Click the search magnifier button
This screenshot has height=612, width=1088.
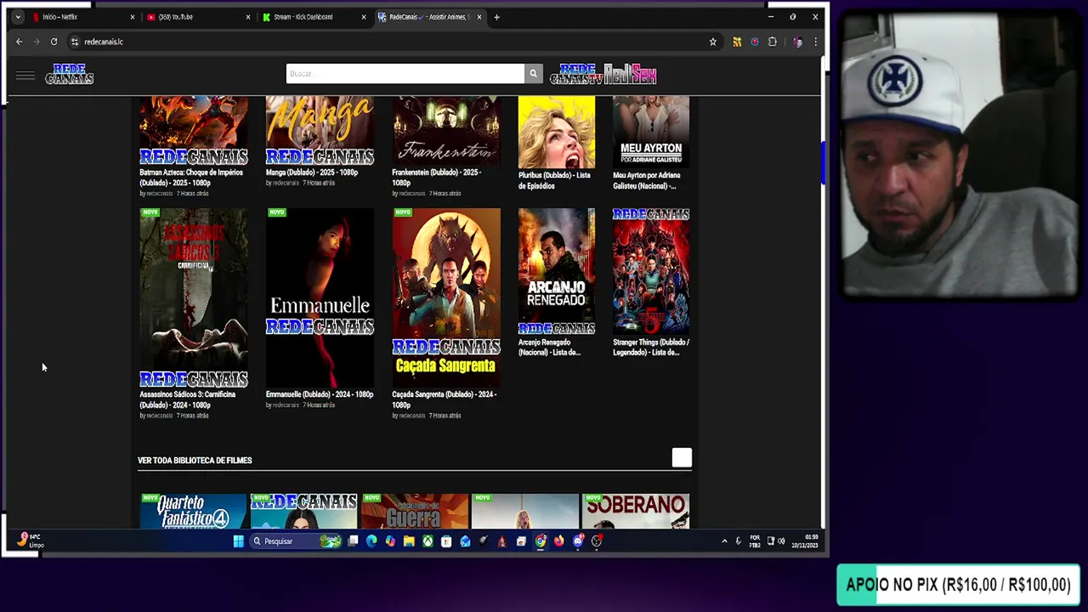click(533, 74)
